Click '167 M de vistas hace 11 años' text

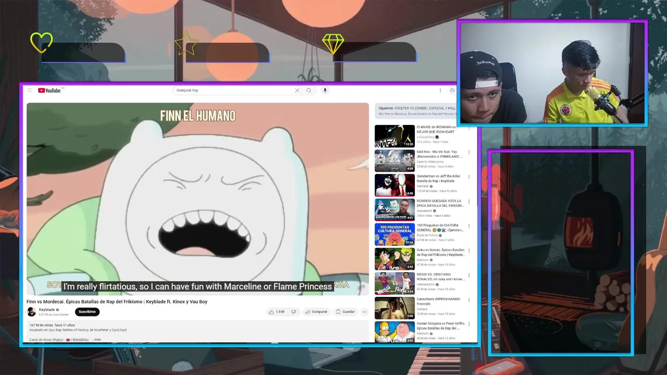pos(52,325)
